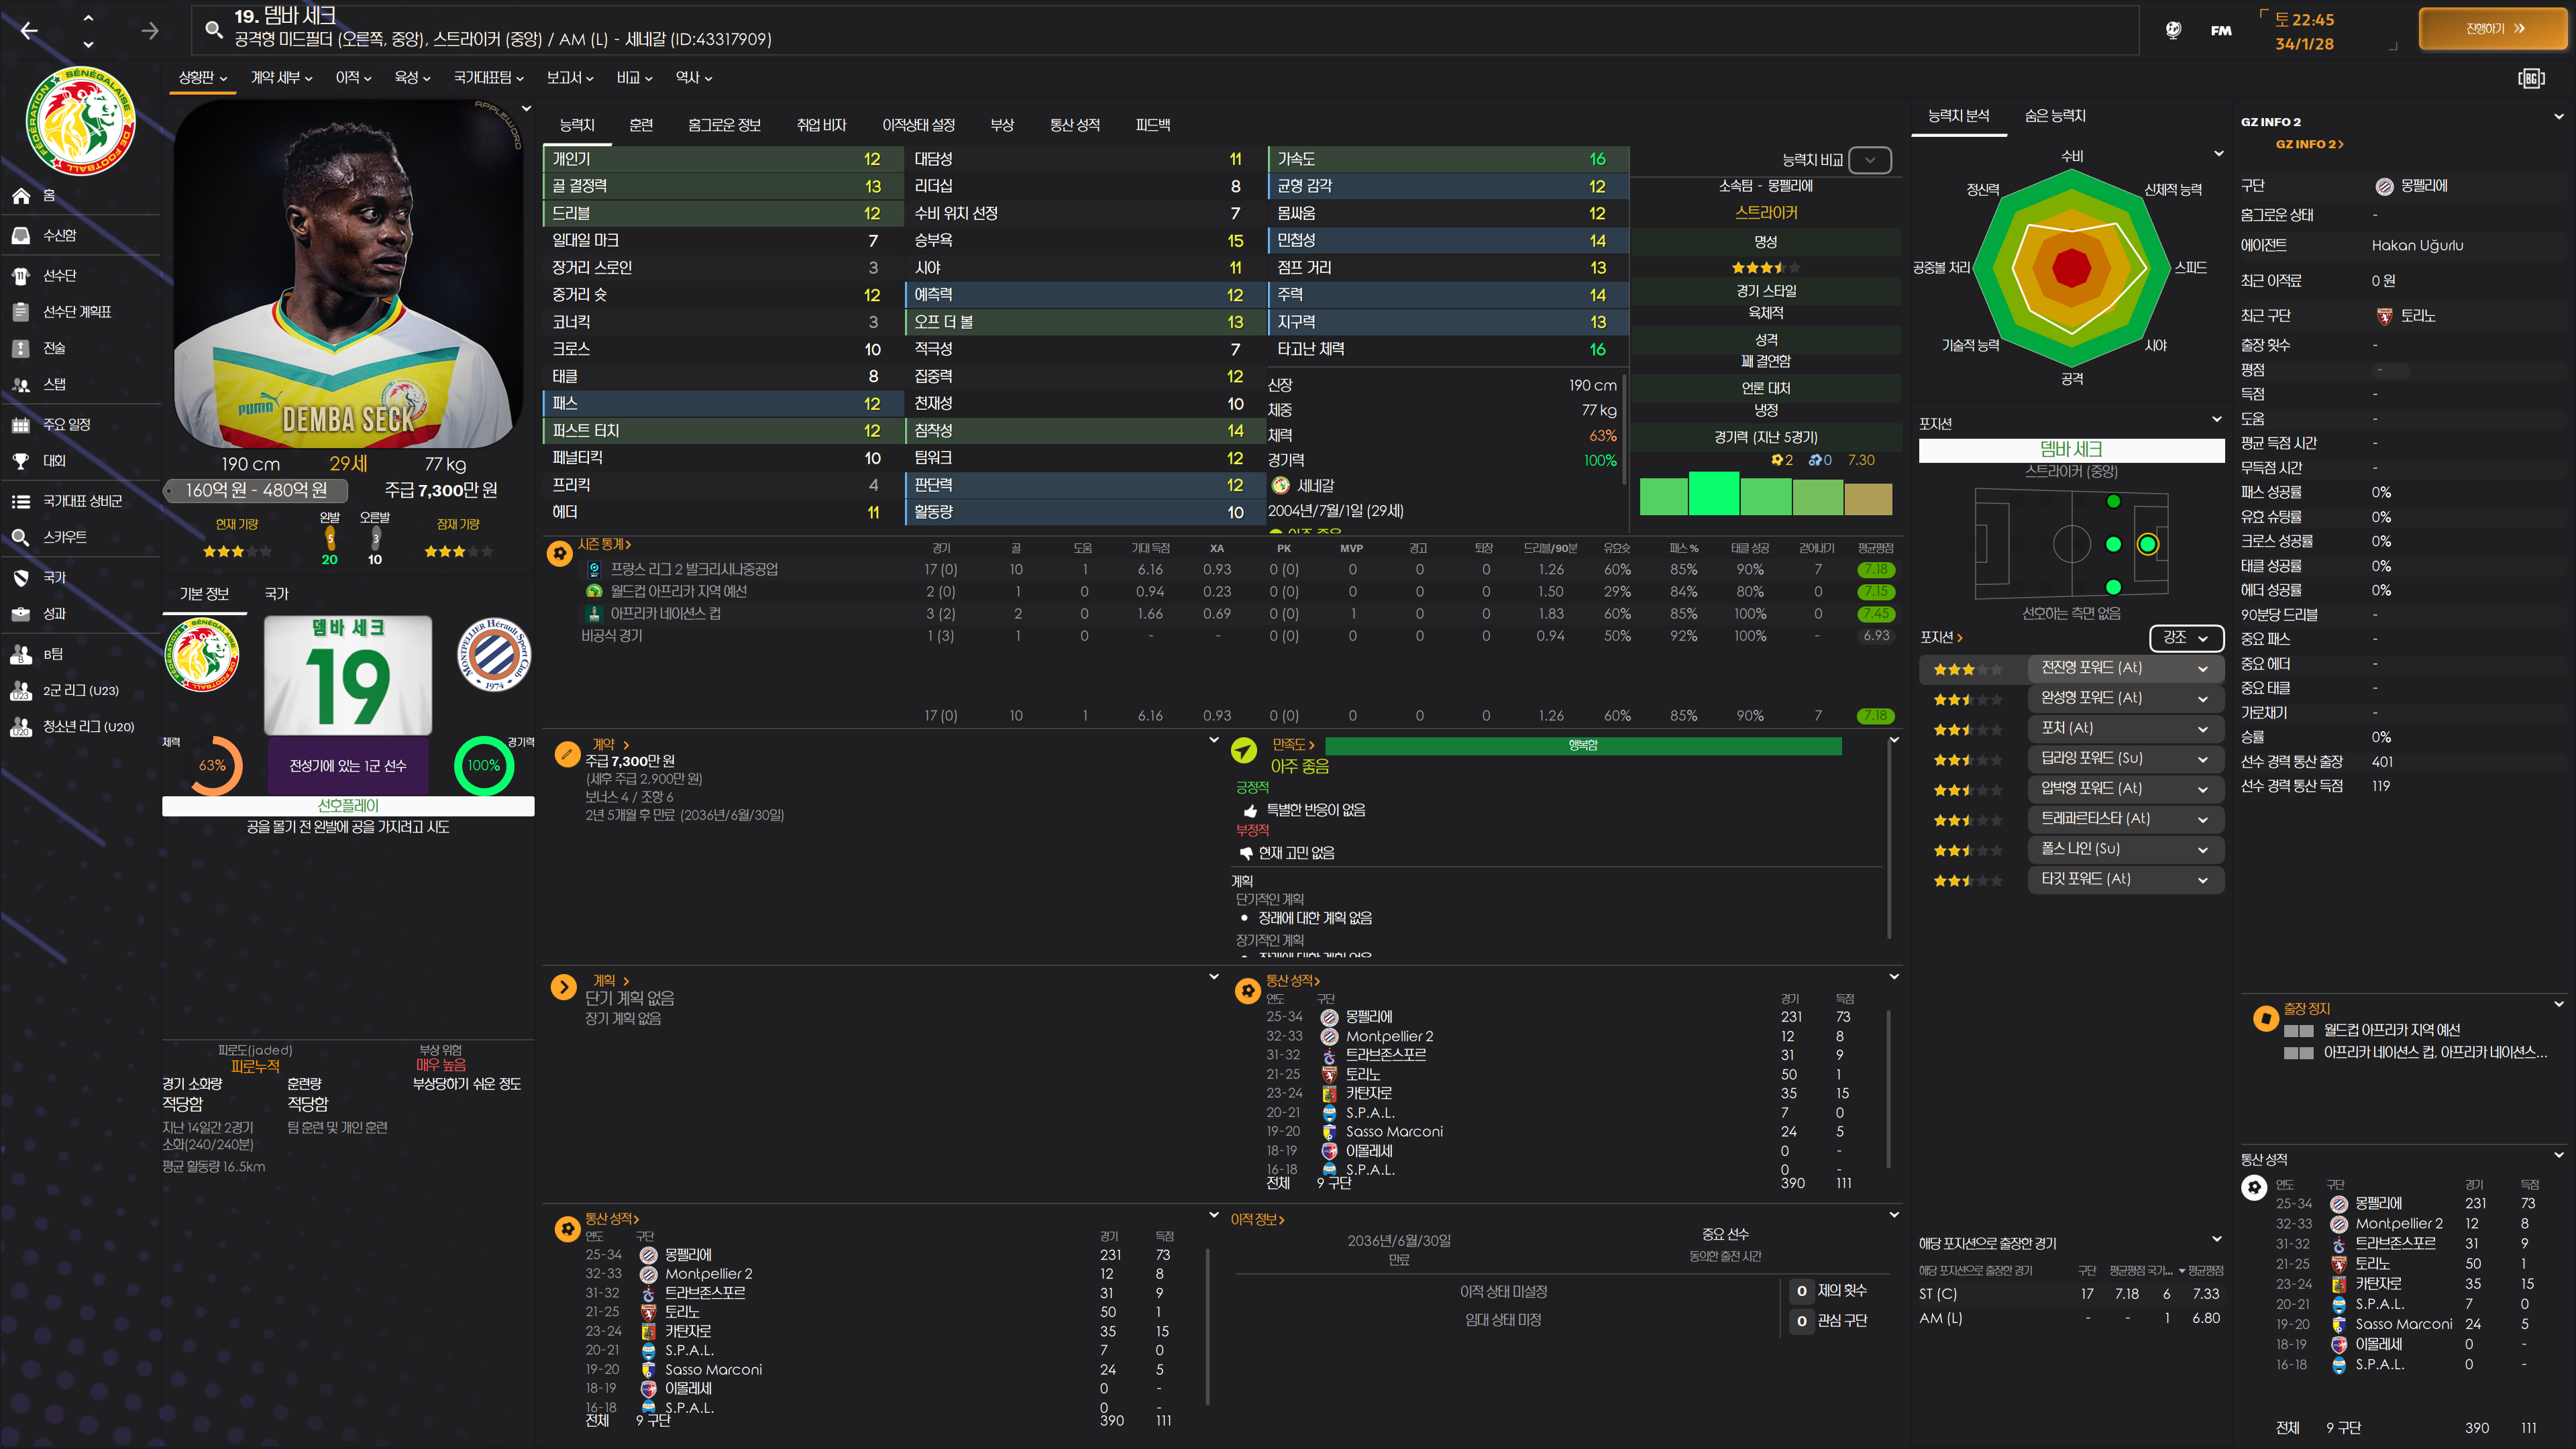This screenshot has height=1449, width=2576.
Task: Open the Tactics (전술) sidebar item
Action: (x=54, y=348)
